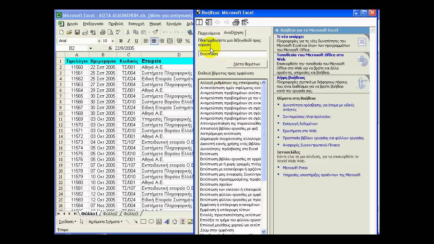Click the Format Painter brush icon
434x244 pixels.
point(155,32)
